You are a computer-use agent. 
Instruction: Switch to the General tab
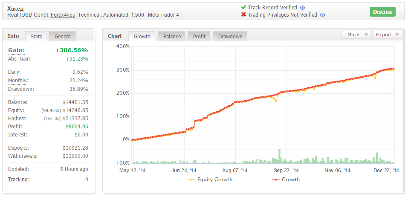63,37
